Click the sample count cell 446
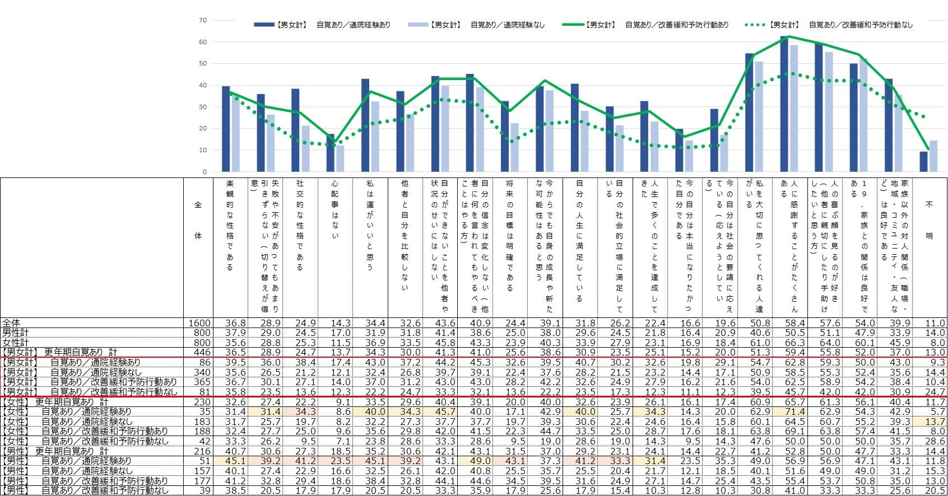The image size is (948, 496). (203, 352)
